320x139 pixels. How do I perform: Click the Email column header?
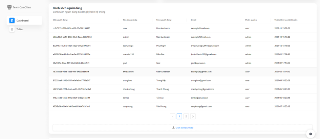(193, 20)
